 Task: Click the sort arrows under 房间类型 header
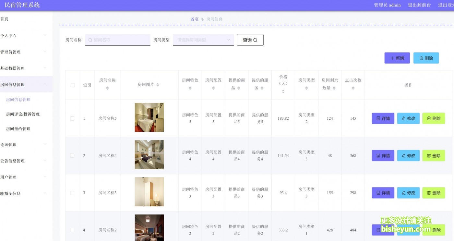(306, 88)
